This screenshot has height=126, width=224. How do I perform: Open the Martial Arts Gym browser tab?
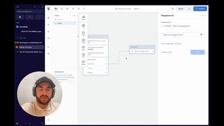pyautogui.click(x=29, y=47)
